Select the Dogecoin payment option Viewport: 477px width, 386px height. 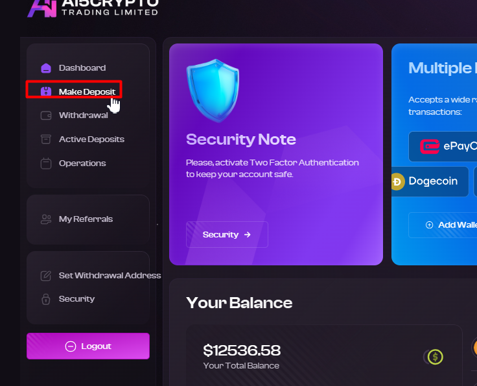pyautogui.click(x=430, y=182)
